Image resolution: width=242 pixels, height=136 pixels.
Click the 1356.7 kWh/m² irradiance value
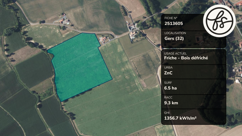pos(180,118)
